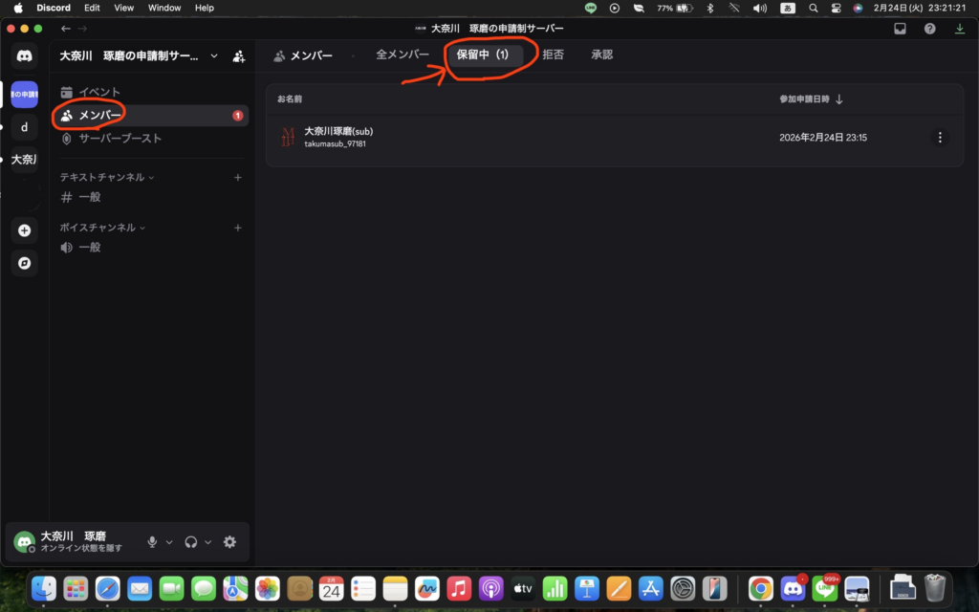Click the add a server plus icon

[25, 230]
